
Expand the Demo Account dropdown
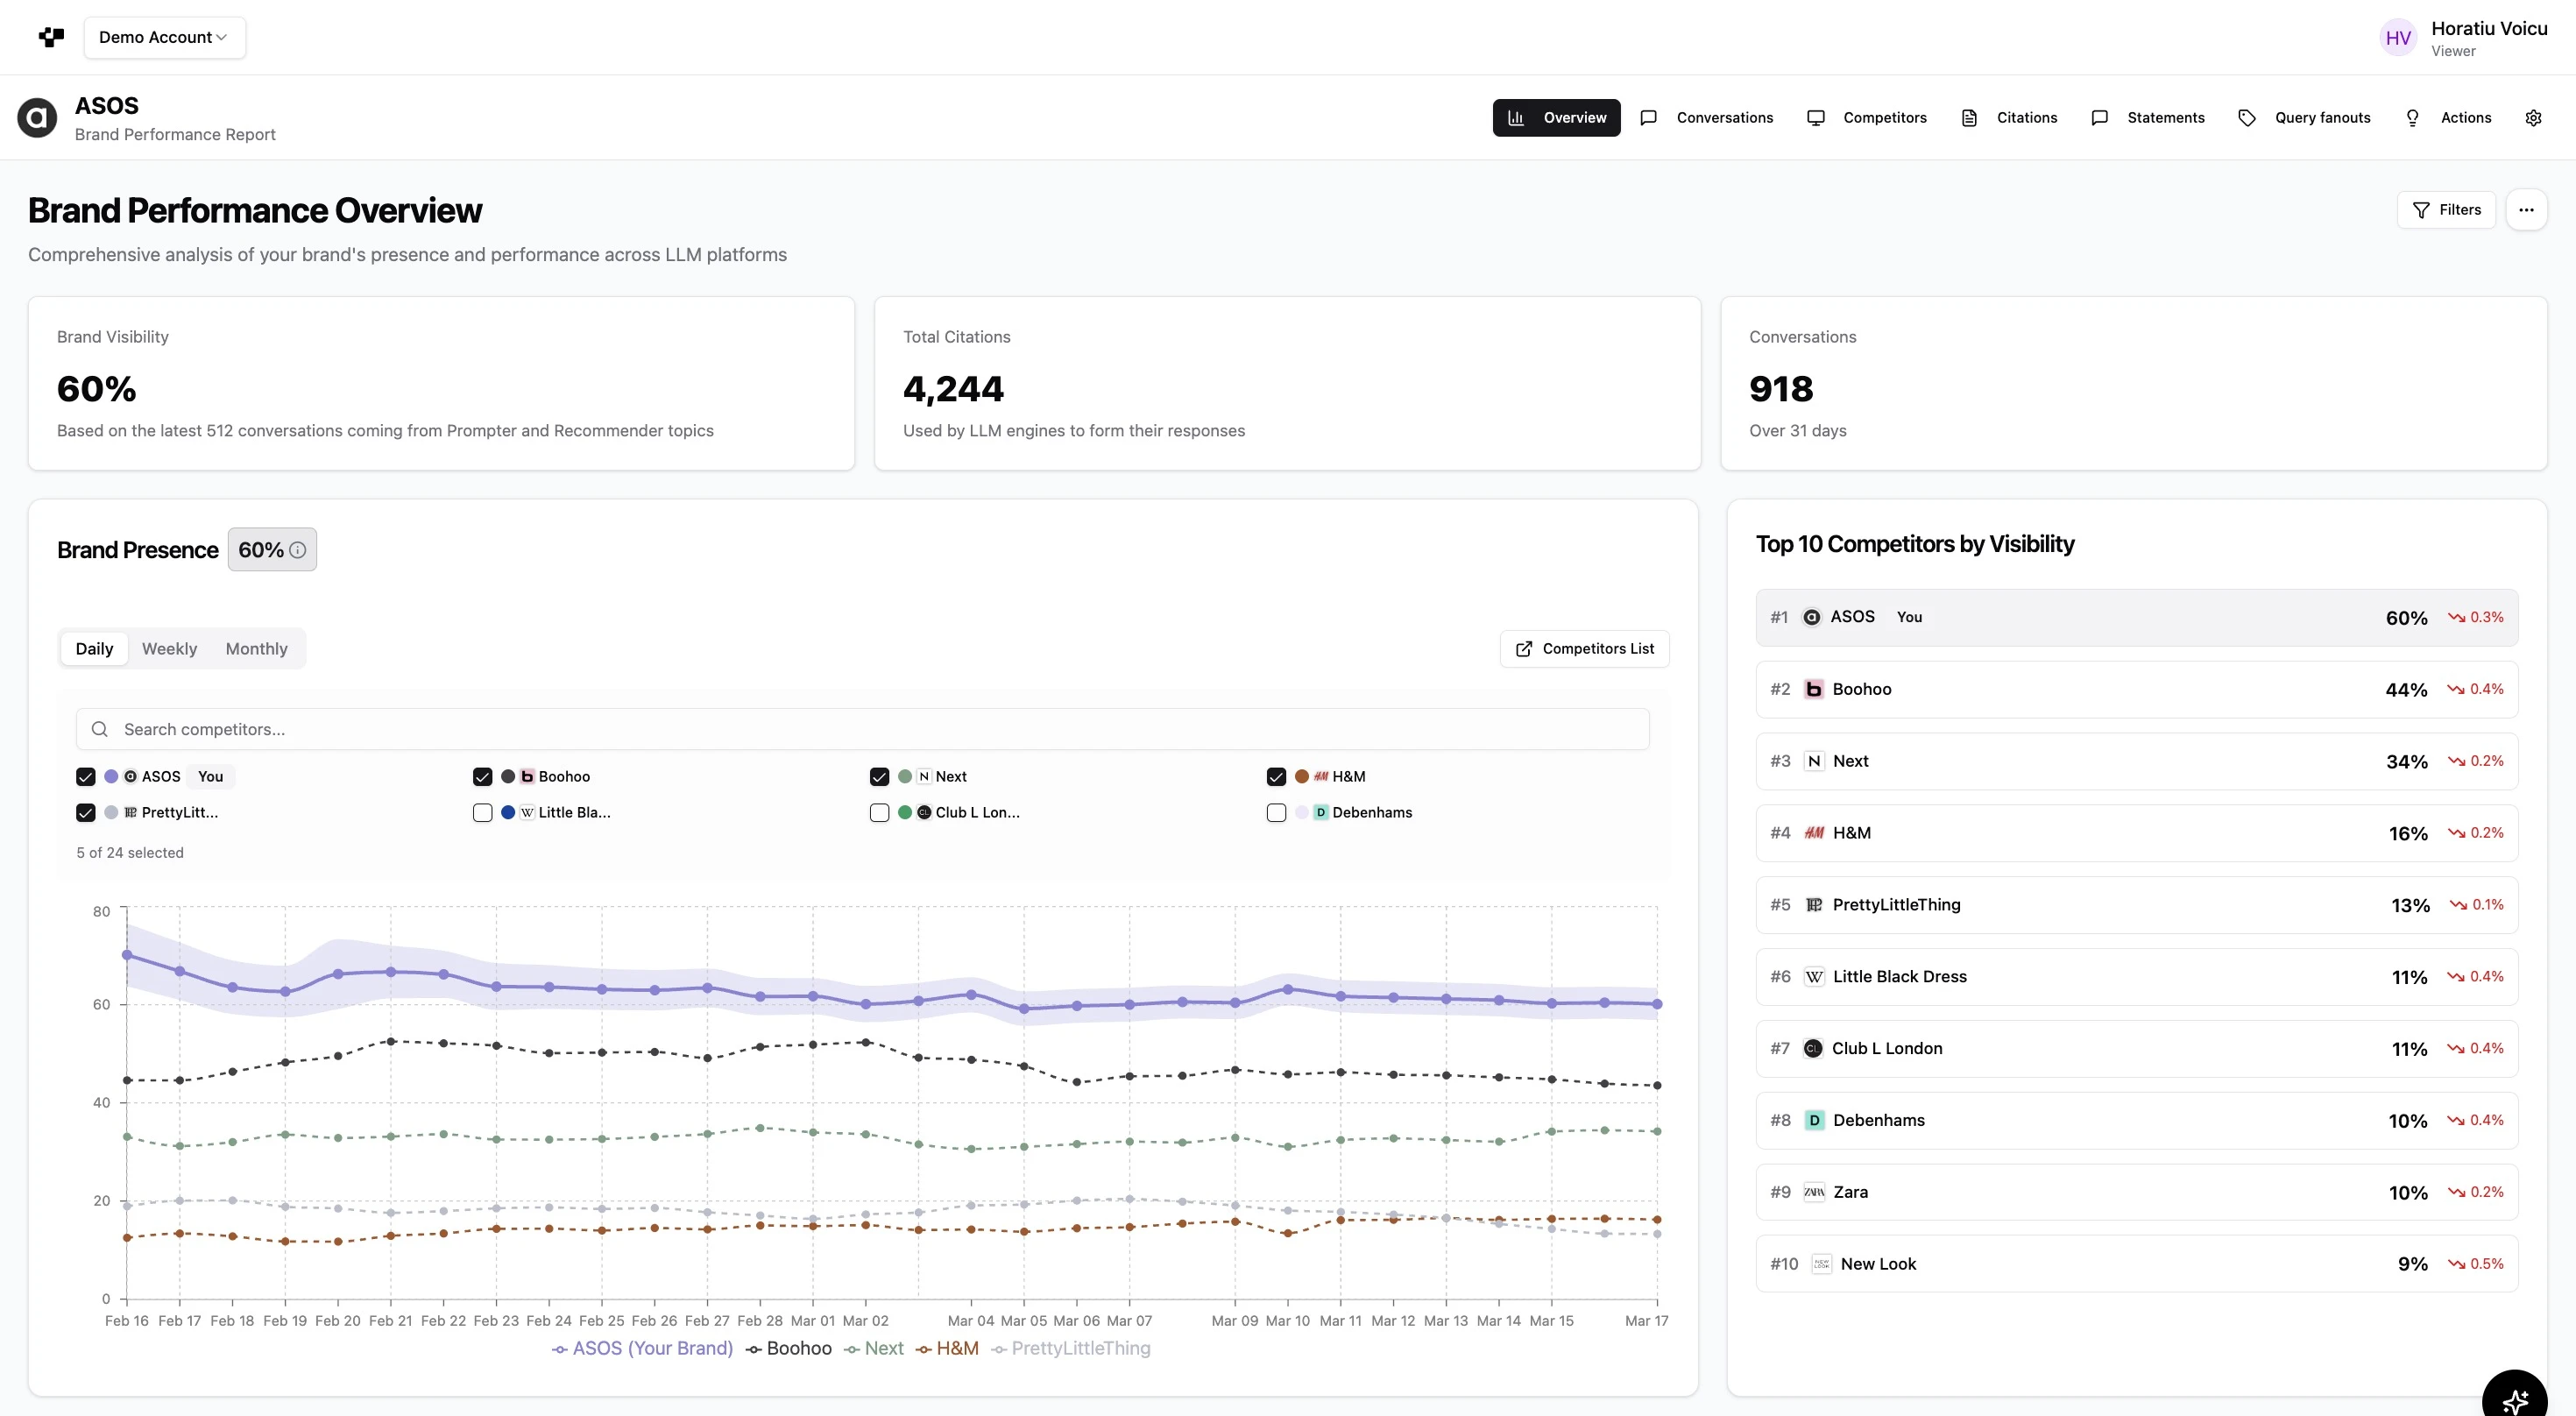click(164, 37)
